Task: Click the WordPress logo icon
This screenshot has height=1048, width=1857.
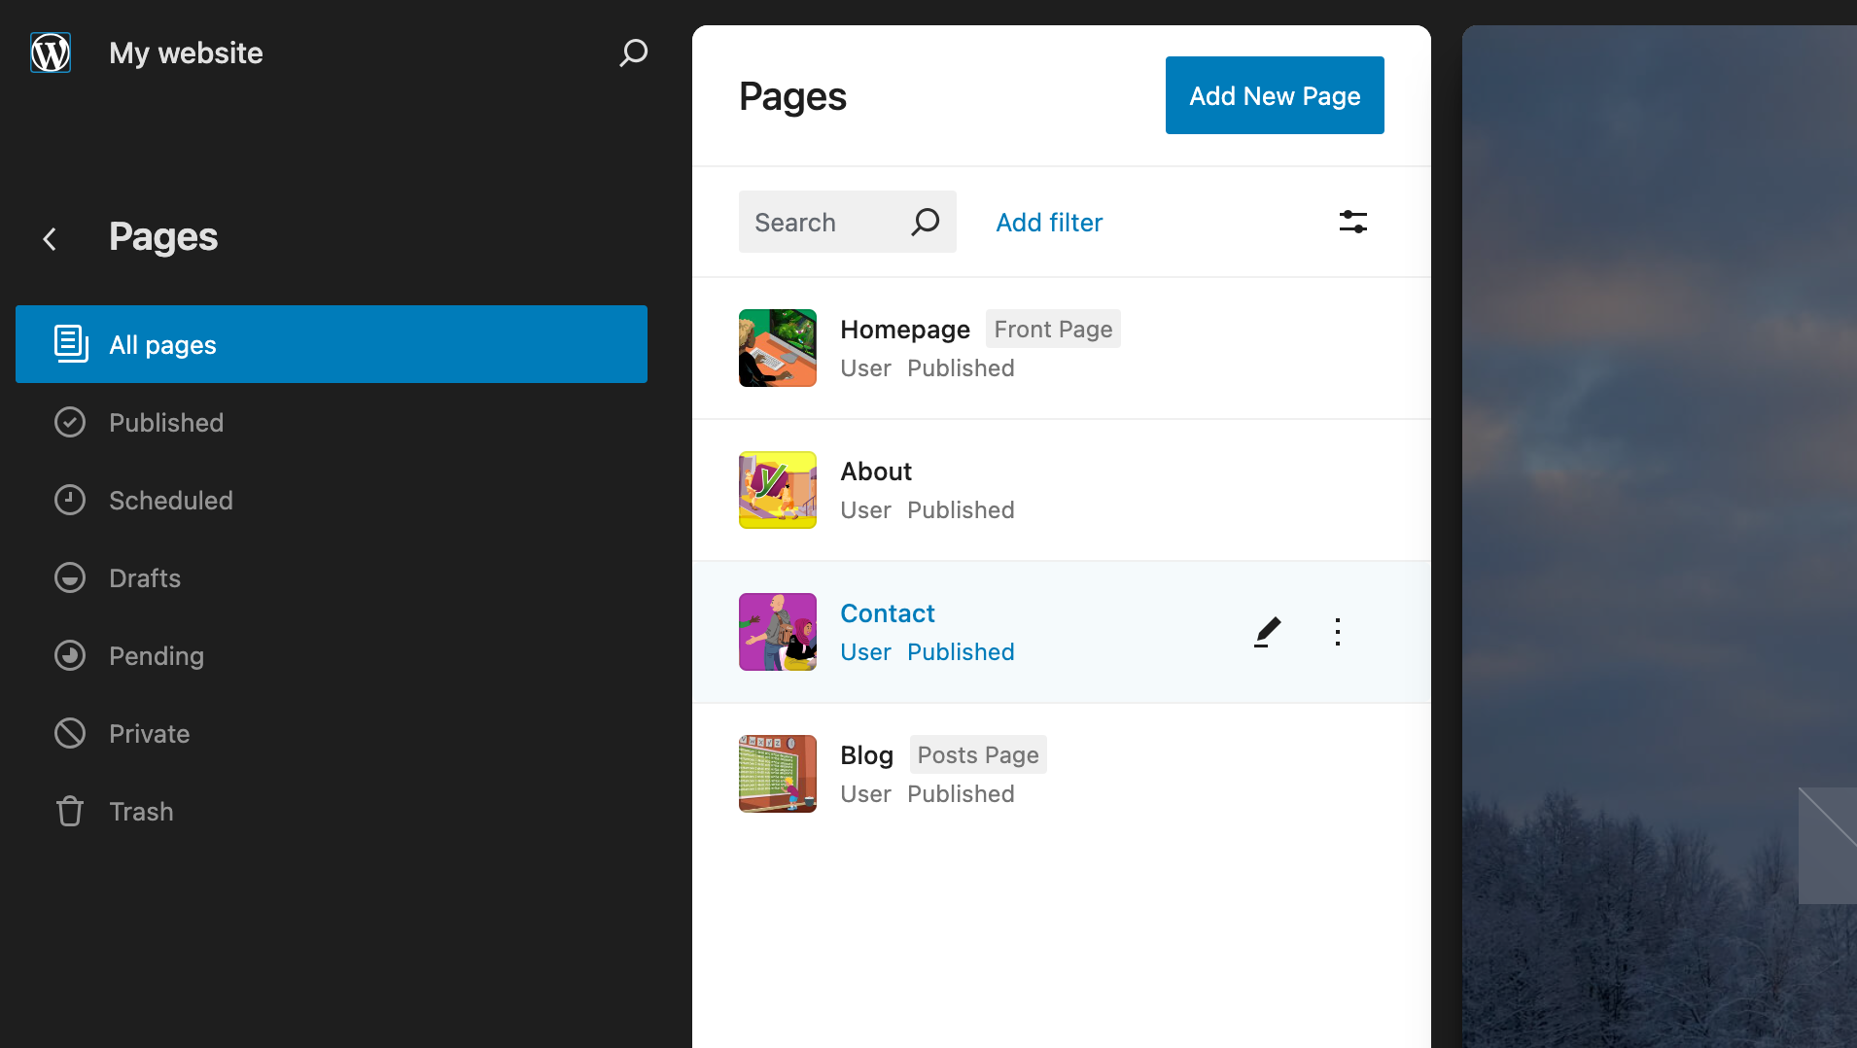Action: point(51,52)
